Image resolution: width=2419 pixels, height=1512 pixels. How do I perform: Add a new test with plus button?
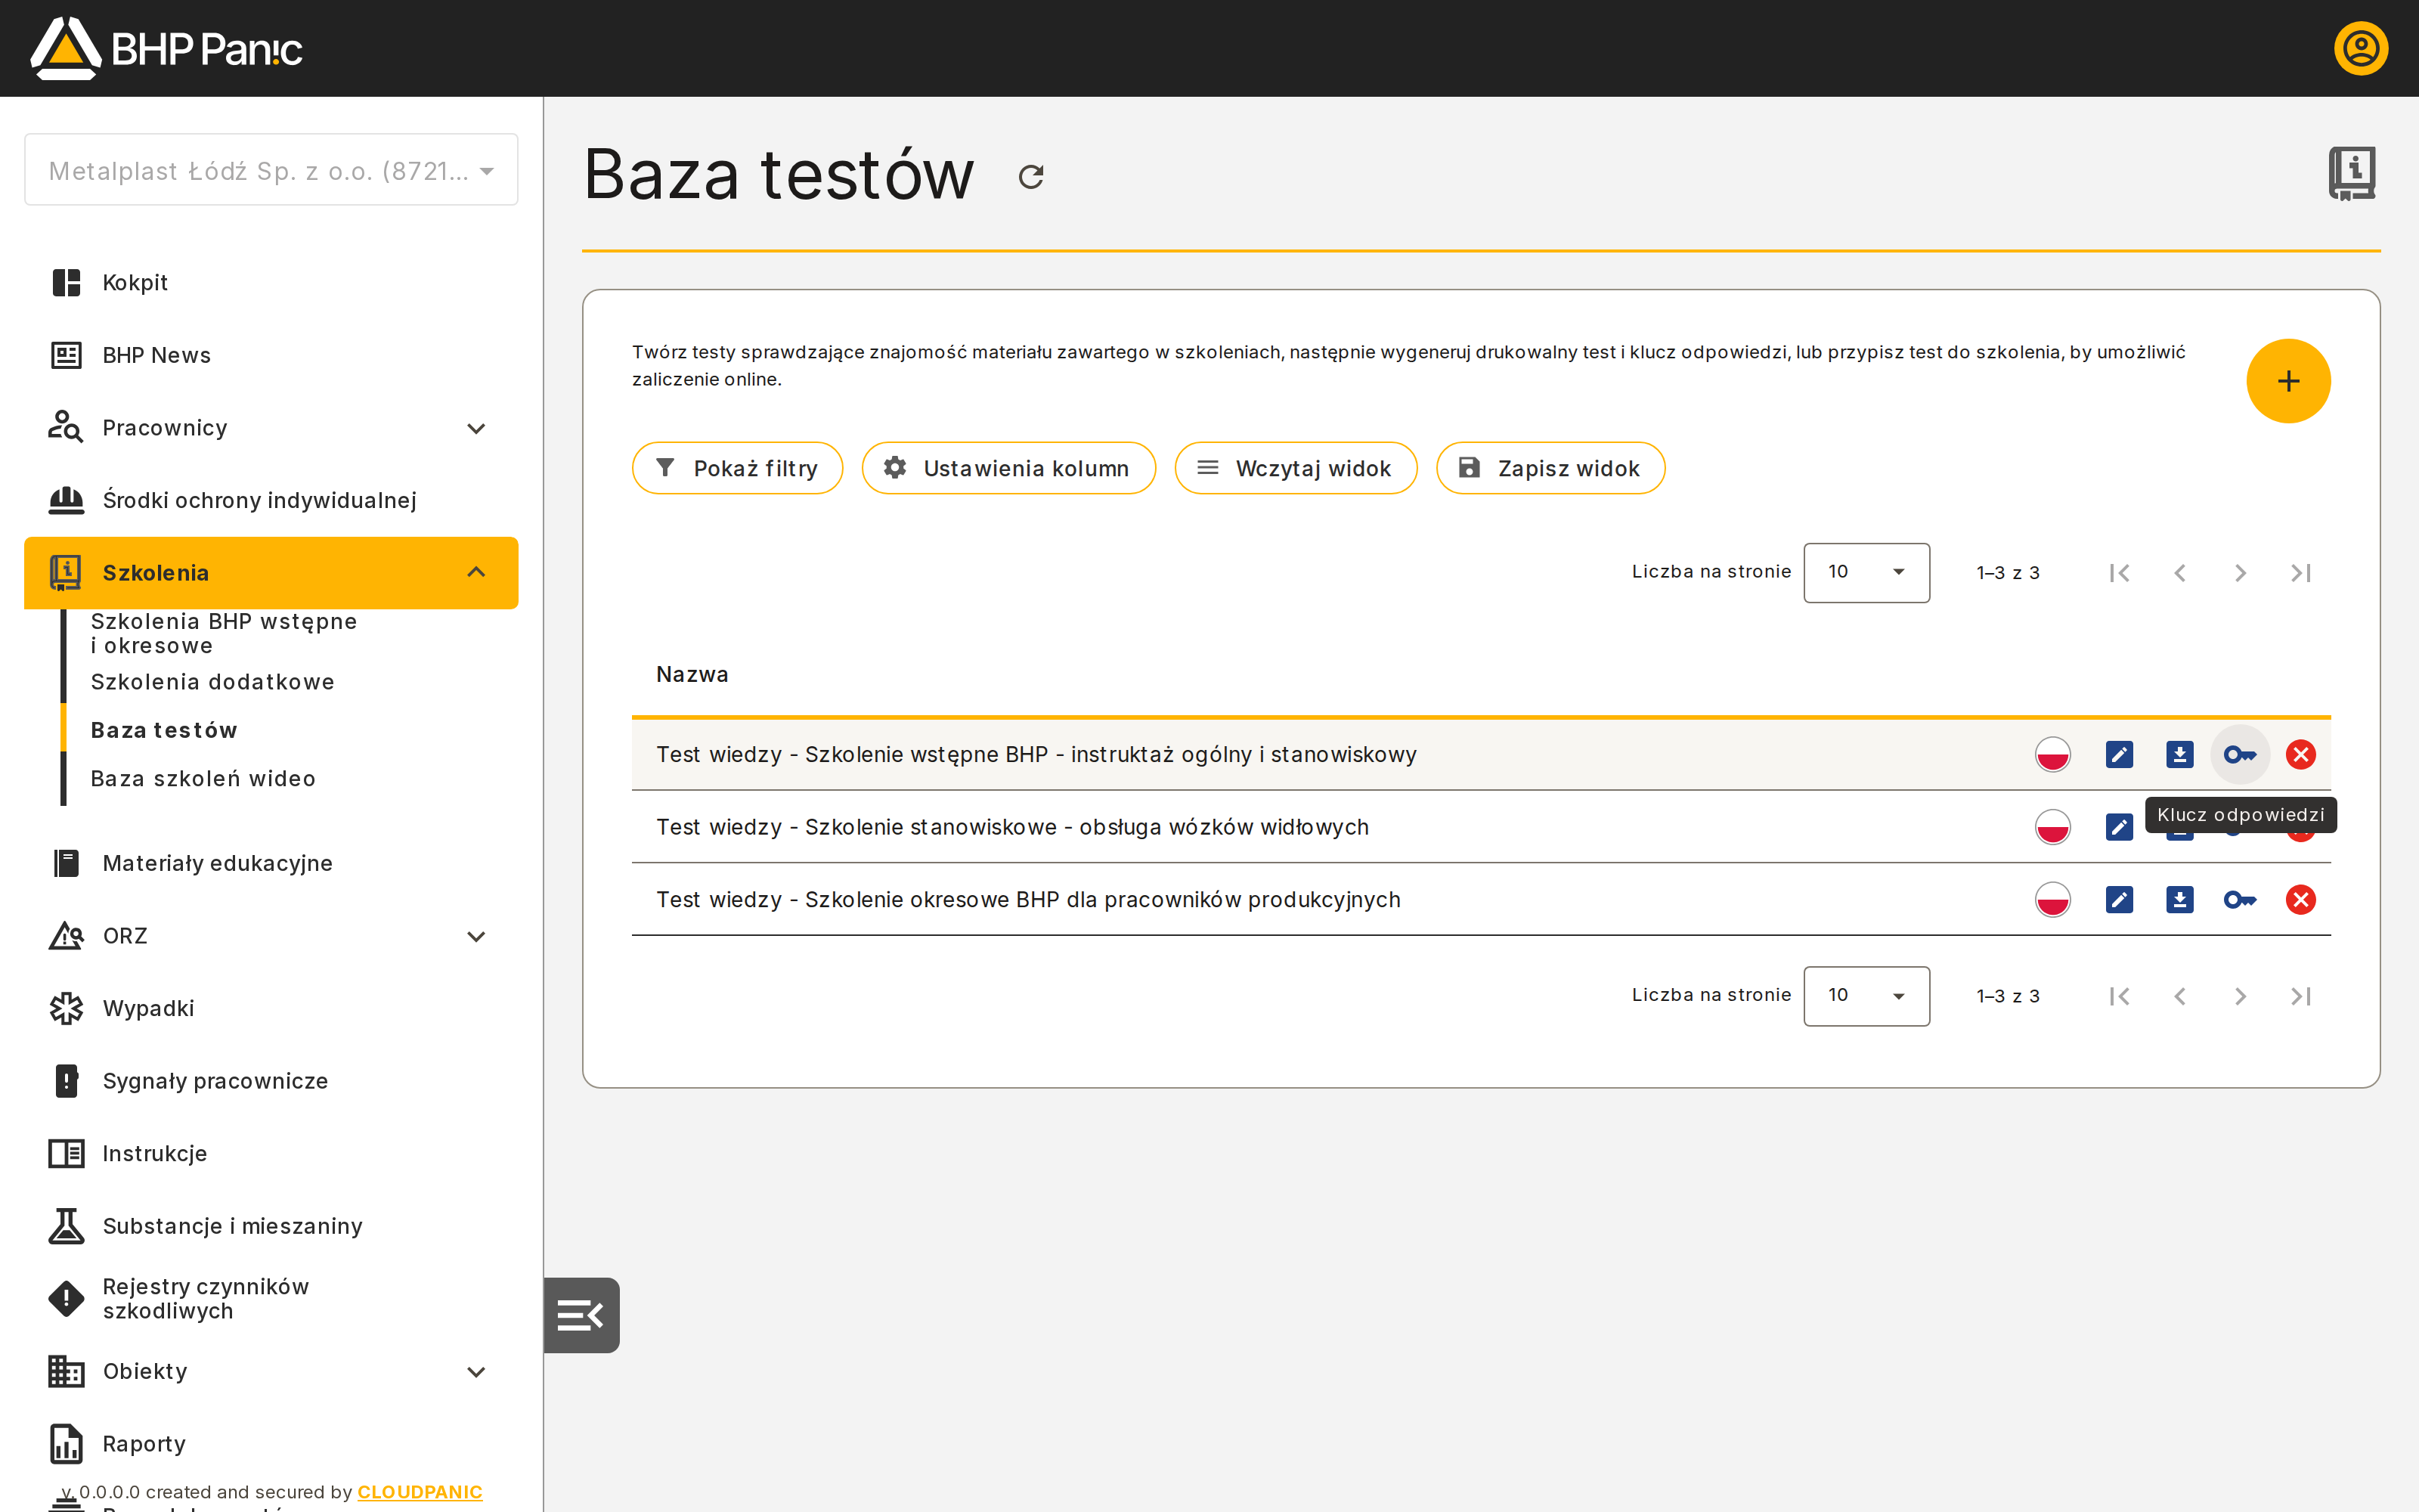point(2288,381)
